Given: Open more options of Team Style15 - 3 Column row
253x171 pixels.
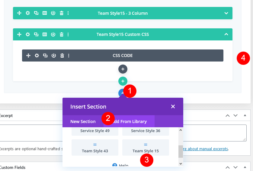Looking at the screenshot, I should click(68, 13).
